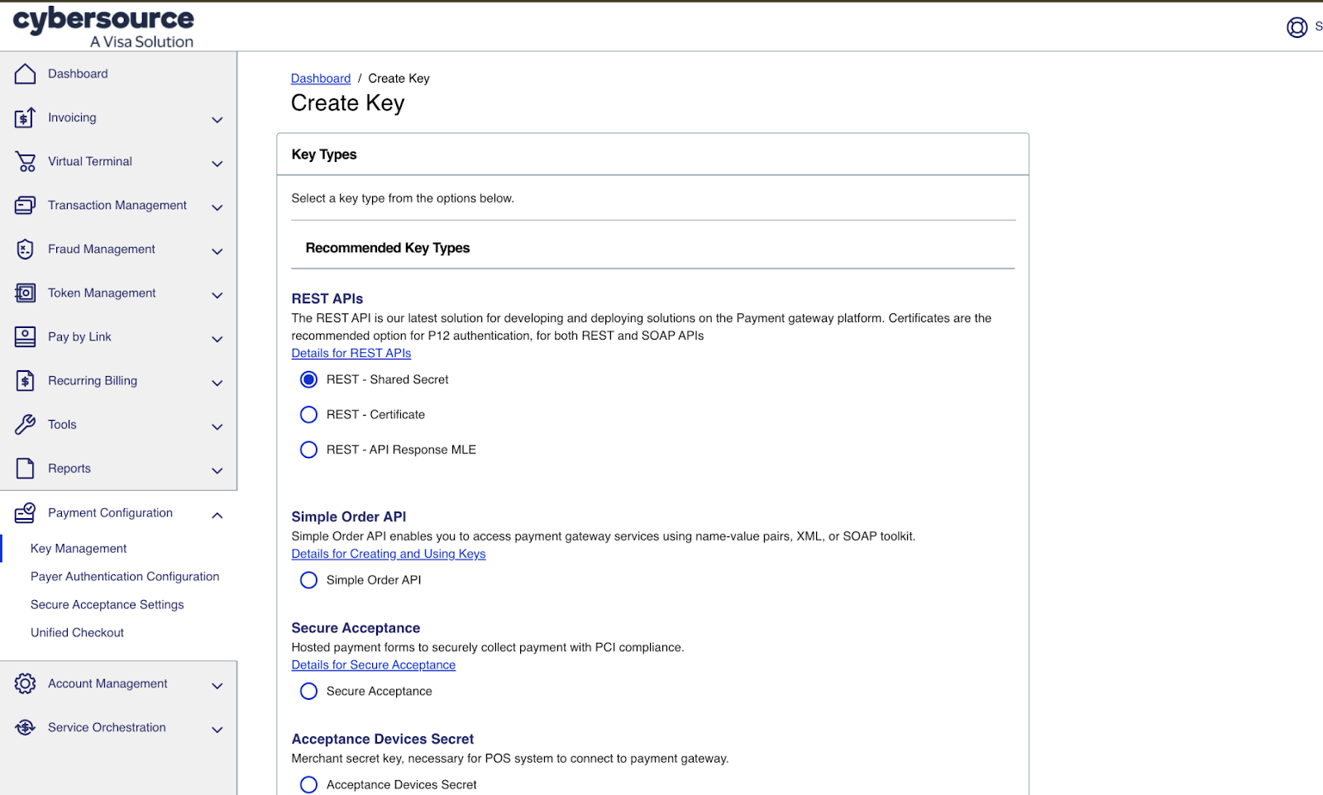Click the Dashboard home icon

pos(26,74)
